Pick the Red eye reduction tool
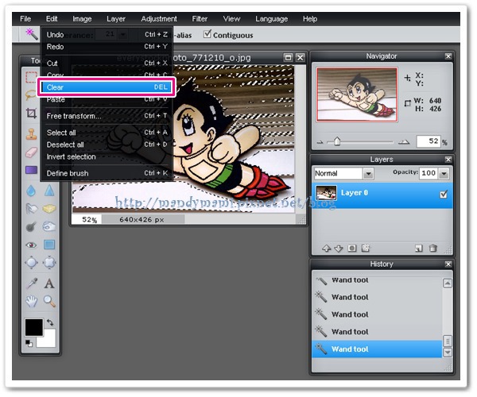This screenshot has width=477, height=397. click(x=31, y=245)
